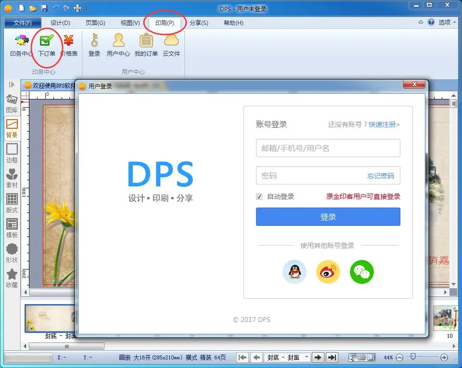The height and width of the screenshot is (368, 462).
Task: Select the 图库 gallery sidebar icon
Action: coord(12,103)
